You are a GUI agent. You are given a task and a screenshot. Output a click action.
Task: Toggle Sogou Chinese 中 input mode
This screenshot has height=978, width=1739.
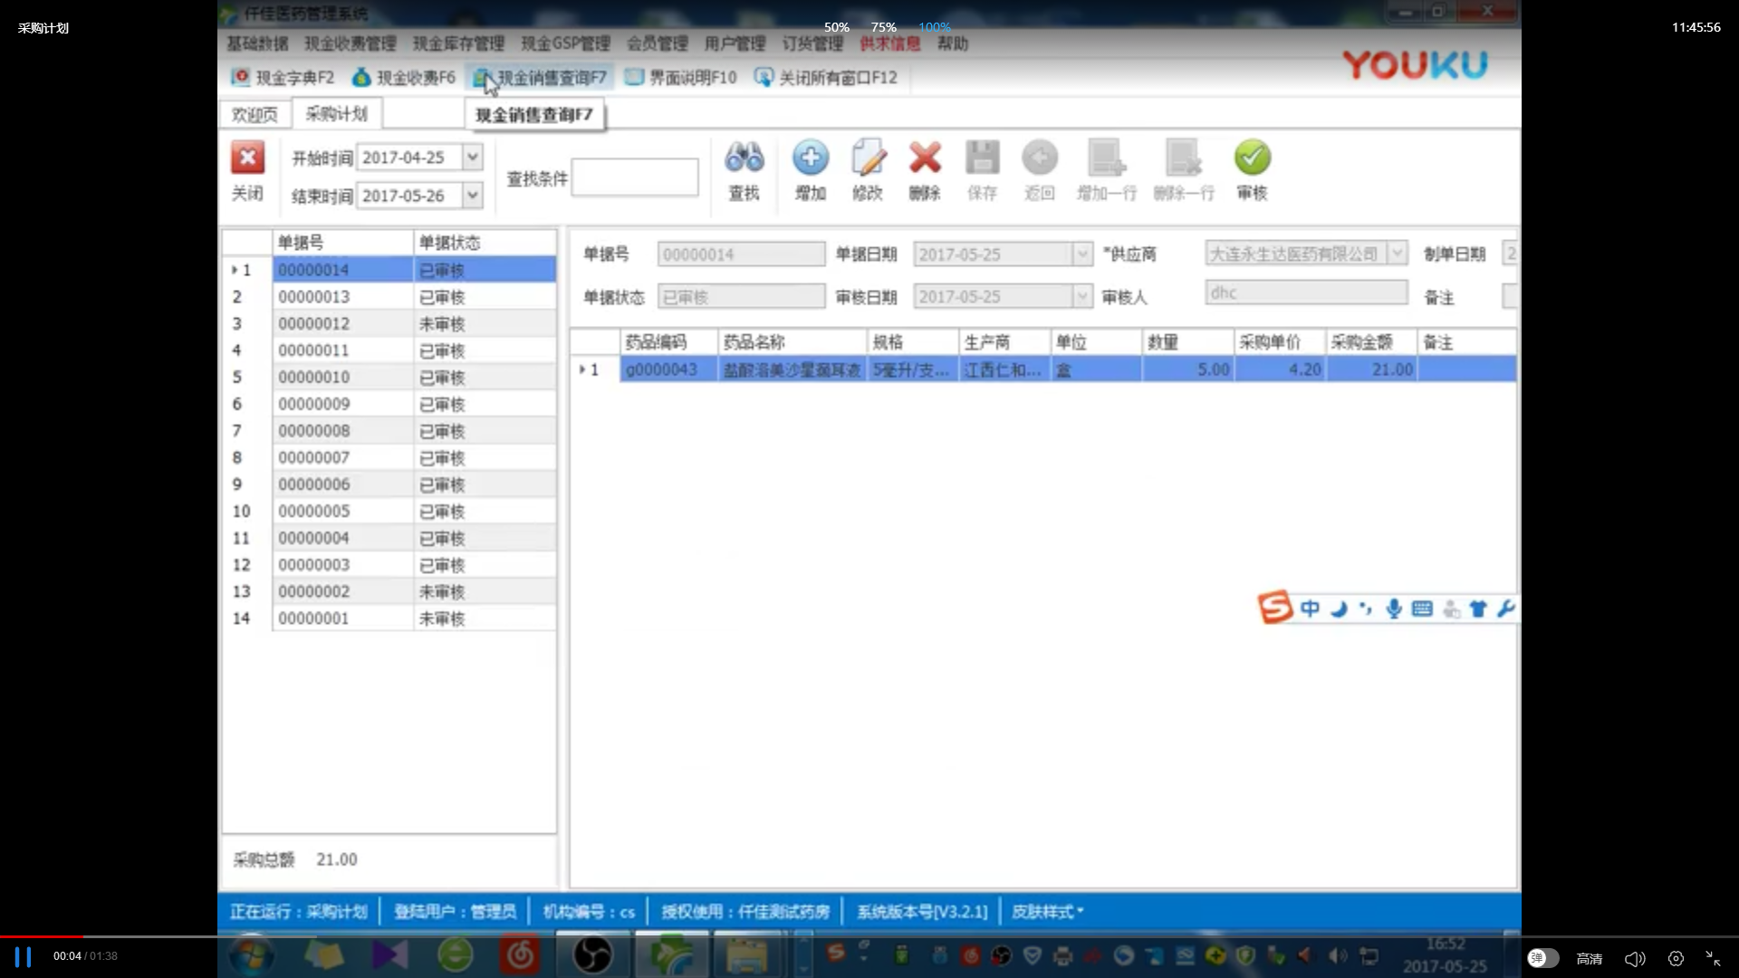1310,609
